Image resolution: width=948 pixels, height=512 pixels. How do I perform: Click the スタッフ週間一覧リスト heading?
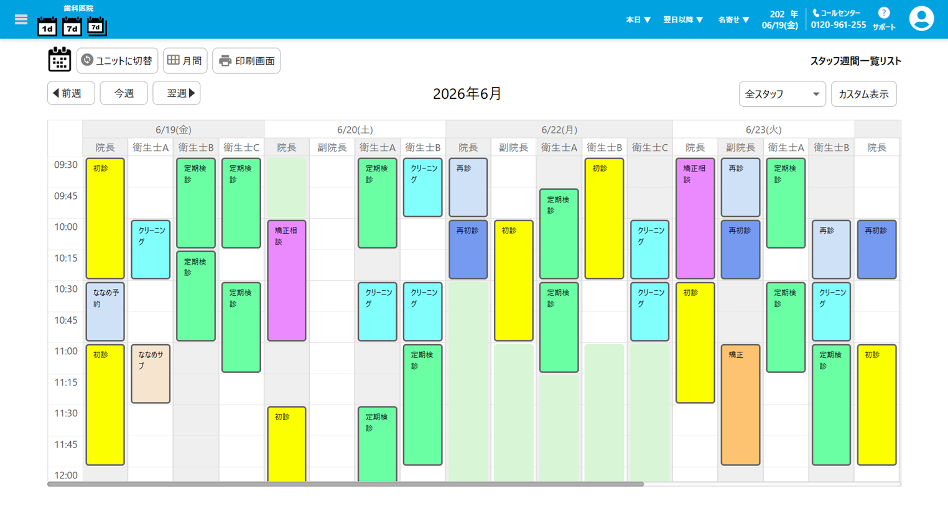click(x=855, y=61)
